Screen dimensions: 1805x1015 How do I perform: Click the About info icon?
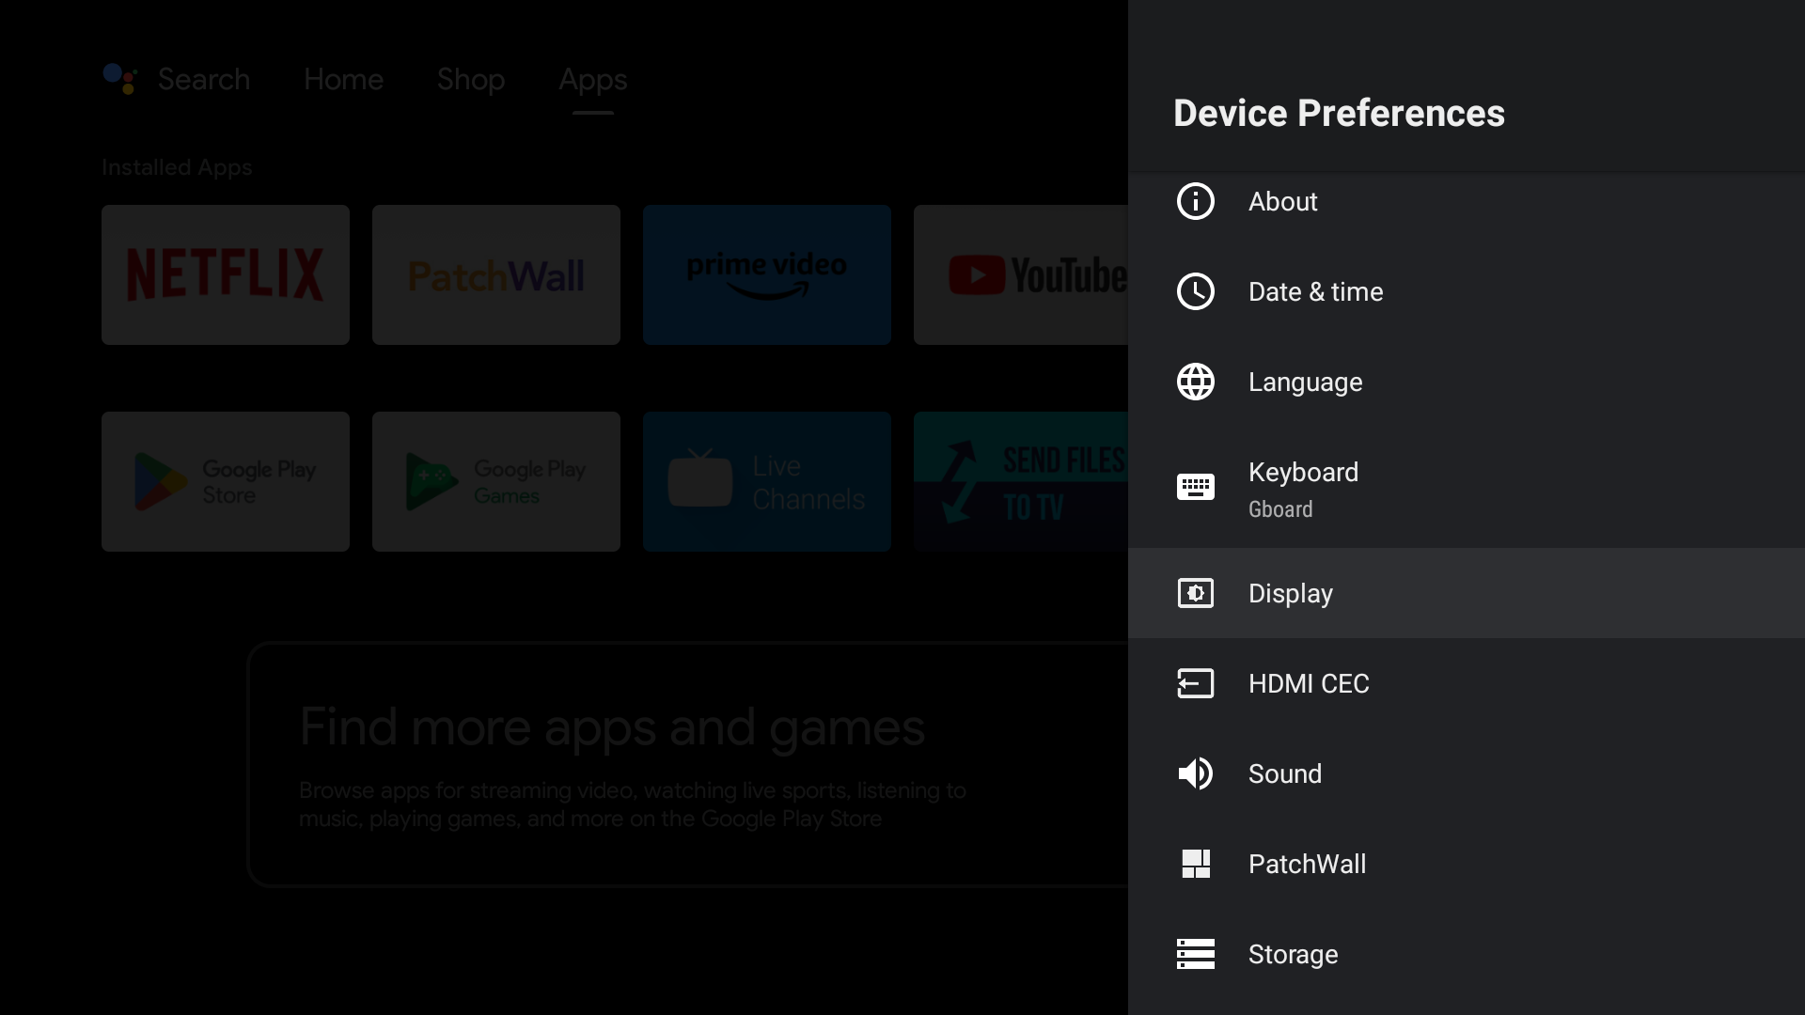(1195, 201)
